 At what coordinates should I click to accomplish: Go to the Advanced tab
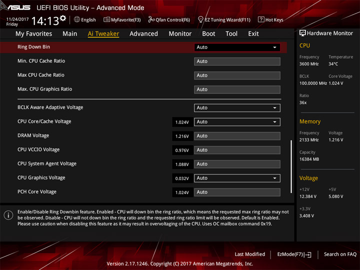coord(143,34)
